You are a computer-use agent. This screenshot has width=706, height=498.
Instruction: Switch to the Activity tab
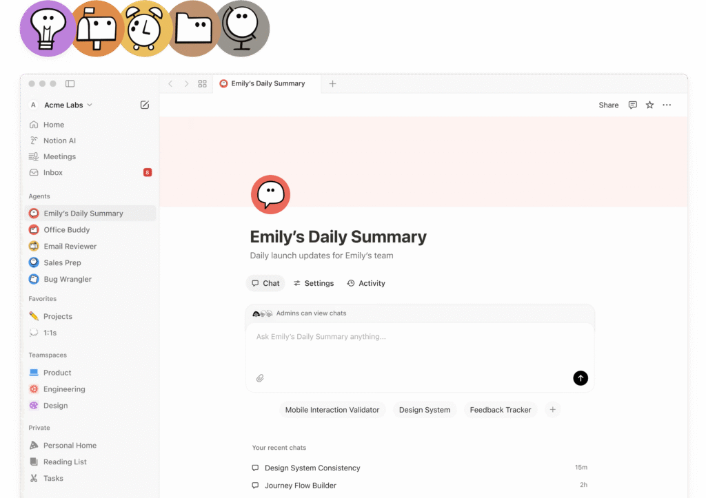[x=366, y=283]
